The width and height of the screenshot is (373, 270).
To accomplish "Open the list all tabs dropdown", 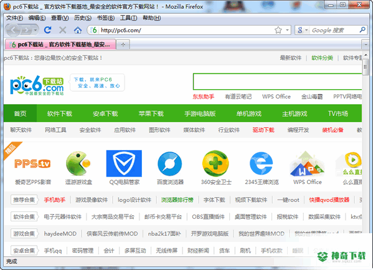I will click(366, 44).
